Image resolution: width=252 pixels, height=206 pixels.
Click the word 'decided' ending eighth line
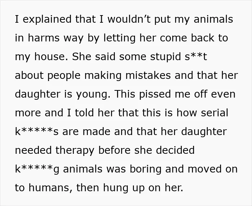click(175, 150)
